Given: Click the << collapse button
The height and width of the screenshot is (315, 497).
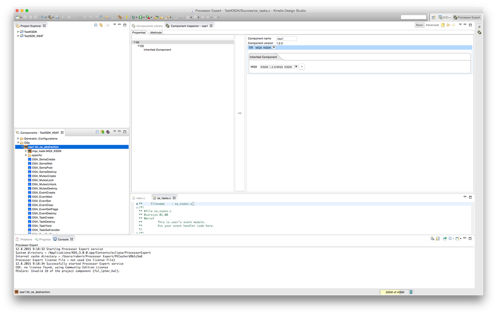Looking at the screenshot, I should tap(240, 113).
